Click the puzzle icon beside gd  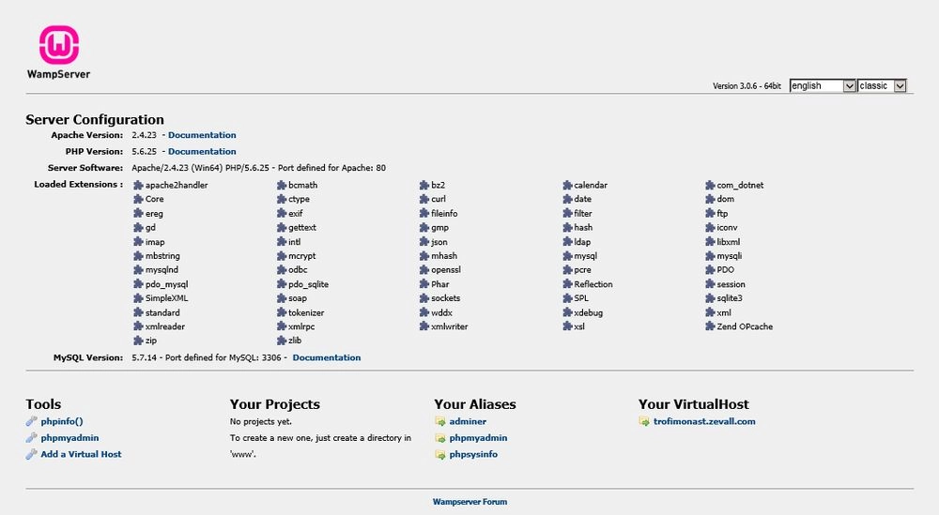point(138,227)
